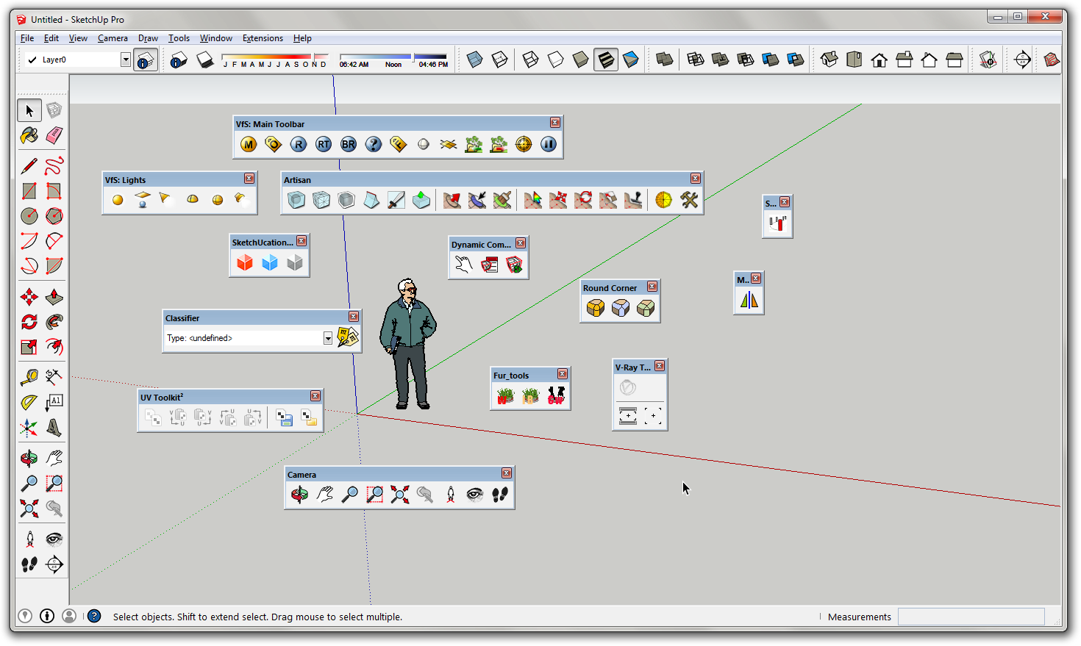Select the Rectangle tool
Viewport: 1081px width, 646px height.
29,191
